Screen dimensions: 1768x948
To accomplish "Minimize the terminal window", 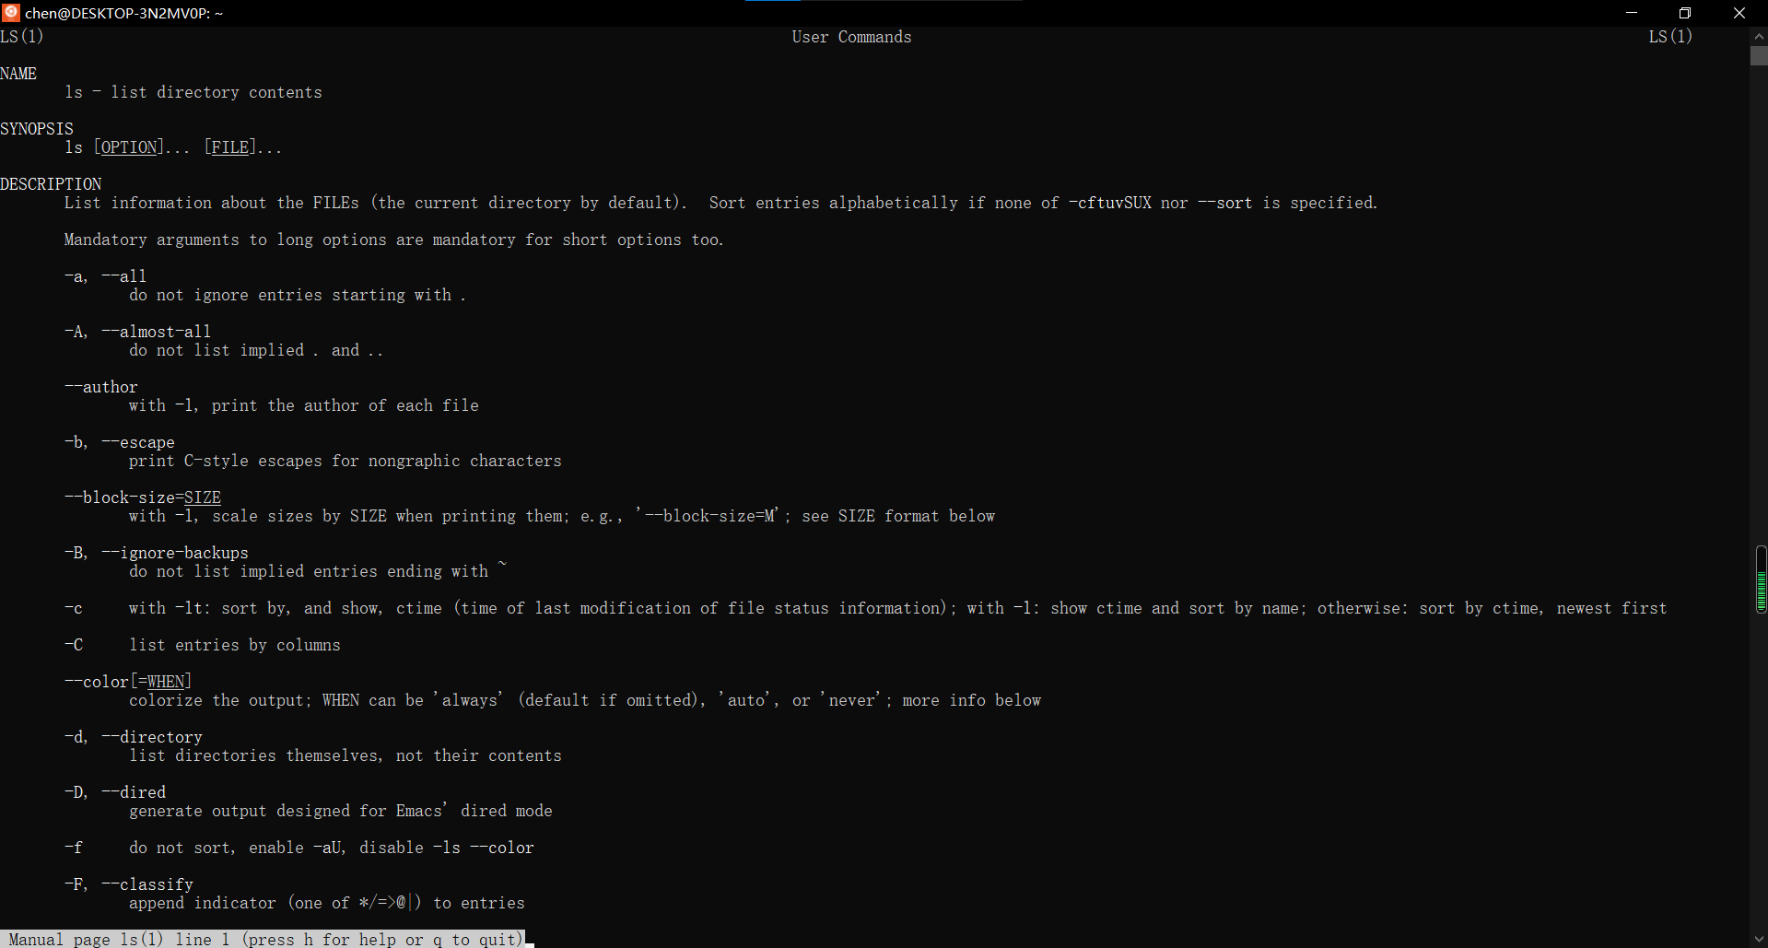I will [x=1632, y=13].
